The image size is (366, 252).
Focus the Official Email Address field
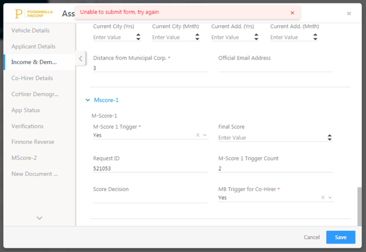pos(275,68)
